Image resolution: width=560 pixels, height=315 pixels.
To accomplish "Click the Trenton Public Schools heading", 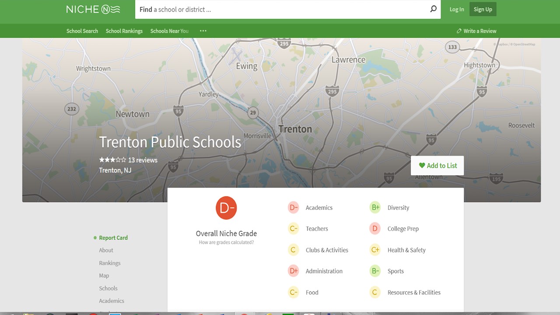I will point(170,142).
